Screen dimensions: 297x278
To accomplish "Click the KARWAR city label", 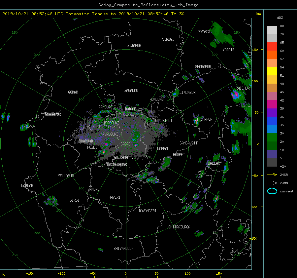I will [x=27, y=186].
